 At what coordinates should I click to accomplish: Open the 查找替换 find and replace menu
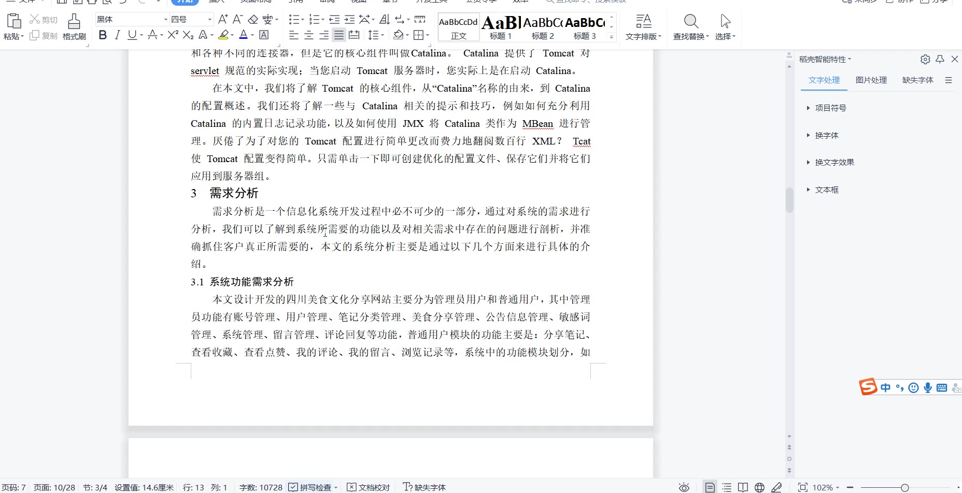coord(691,27)
